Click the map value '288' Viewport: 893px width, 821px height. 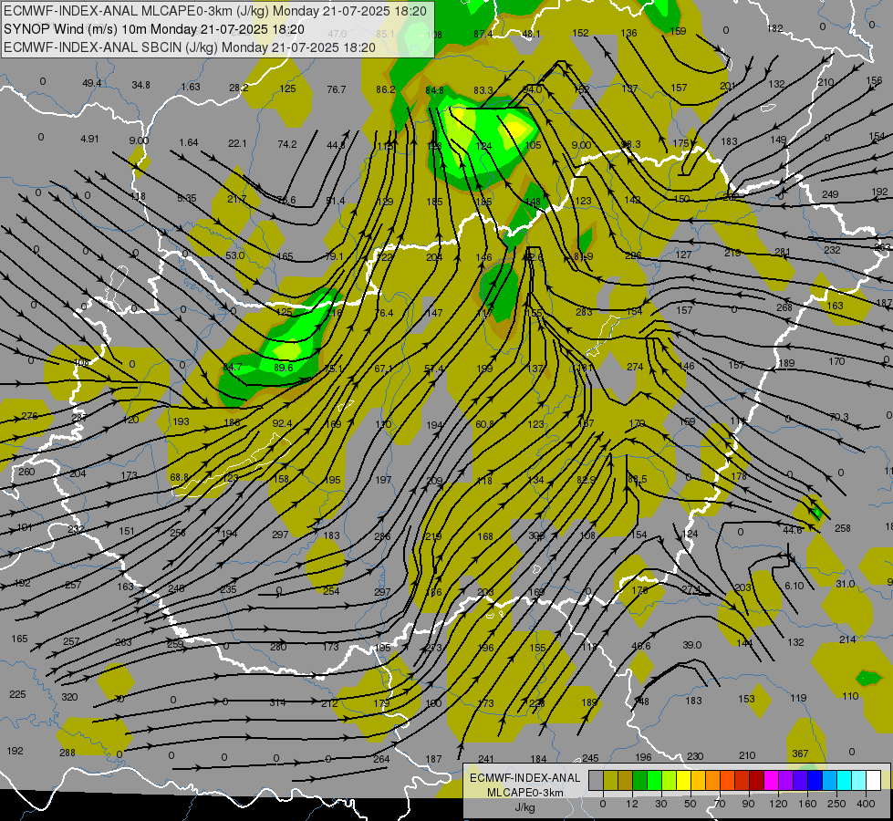coord(67,753)
